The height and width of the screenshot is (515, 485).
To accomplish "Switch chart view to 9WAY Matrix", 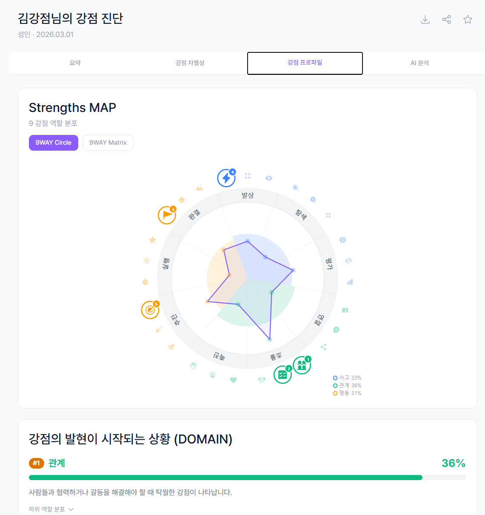I will [108, 143].
